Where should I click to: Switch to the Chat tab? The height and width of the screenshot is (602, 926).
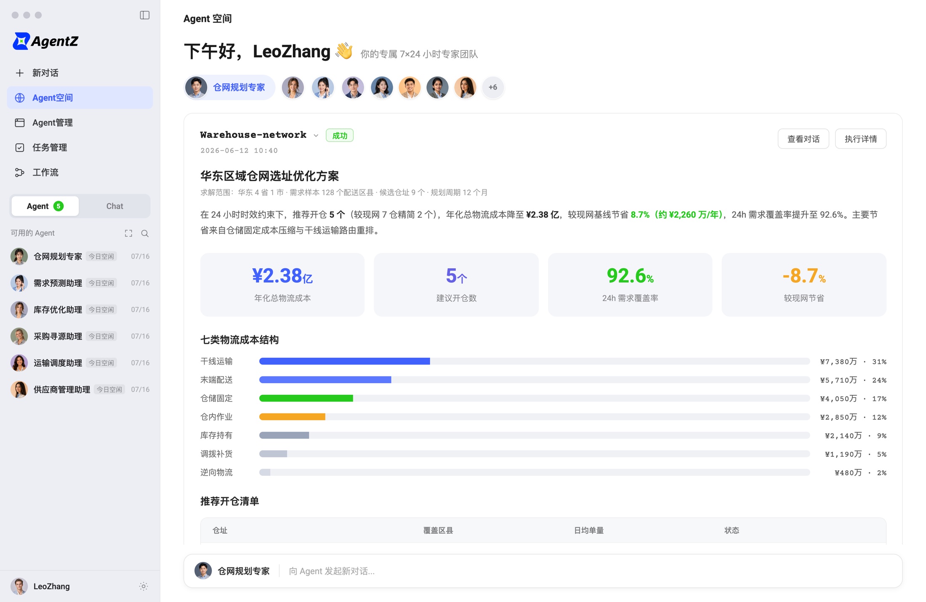pos(114,206)
